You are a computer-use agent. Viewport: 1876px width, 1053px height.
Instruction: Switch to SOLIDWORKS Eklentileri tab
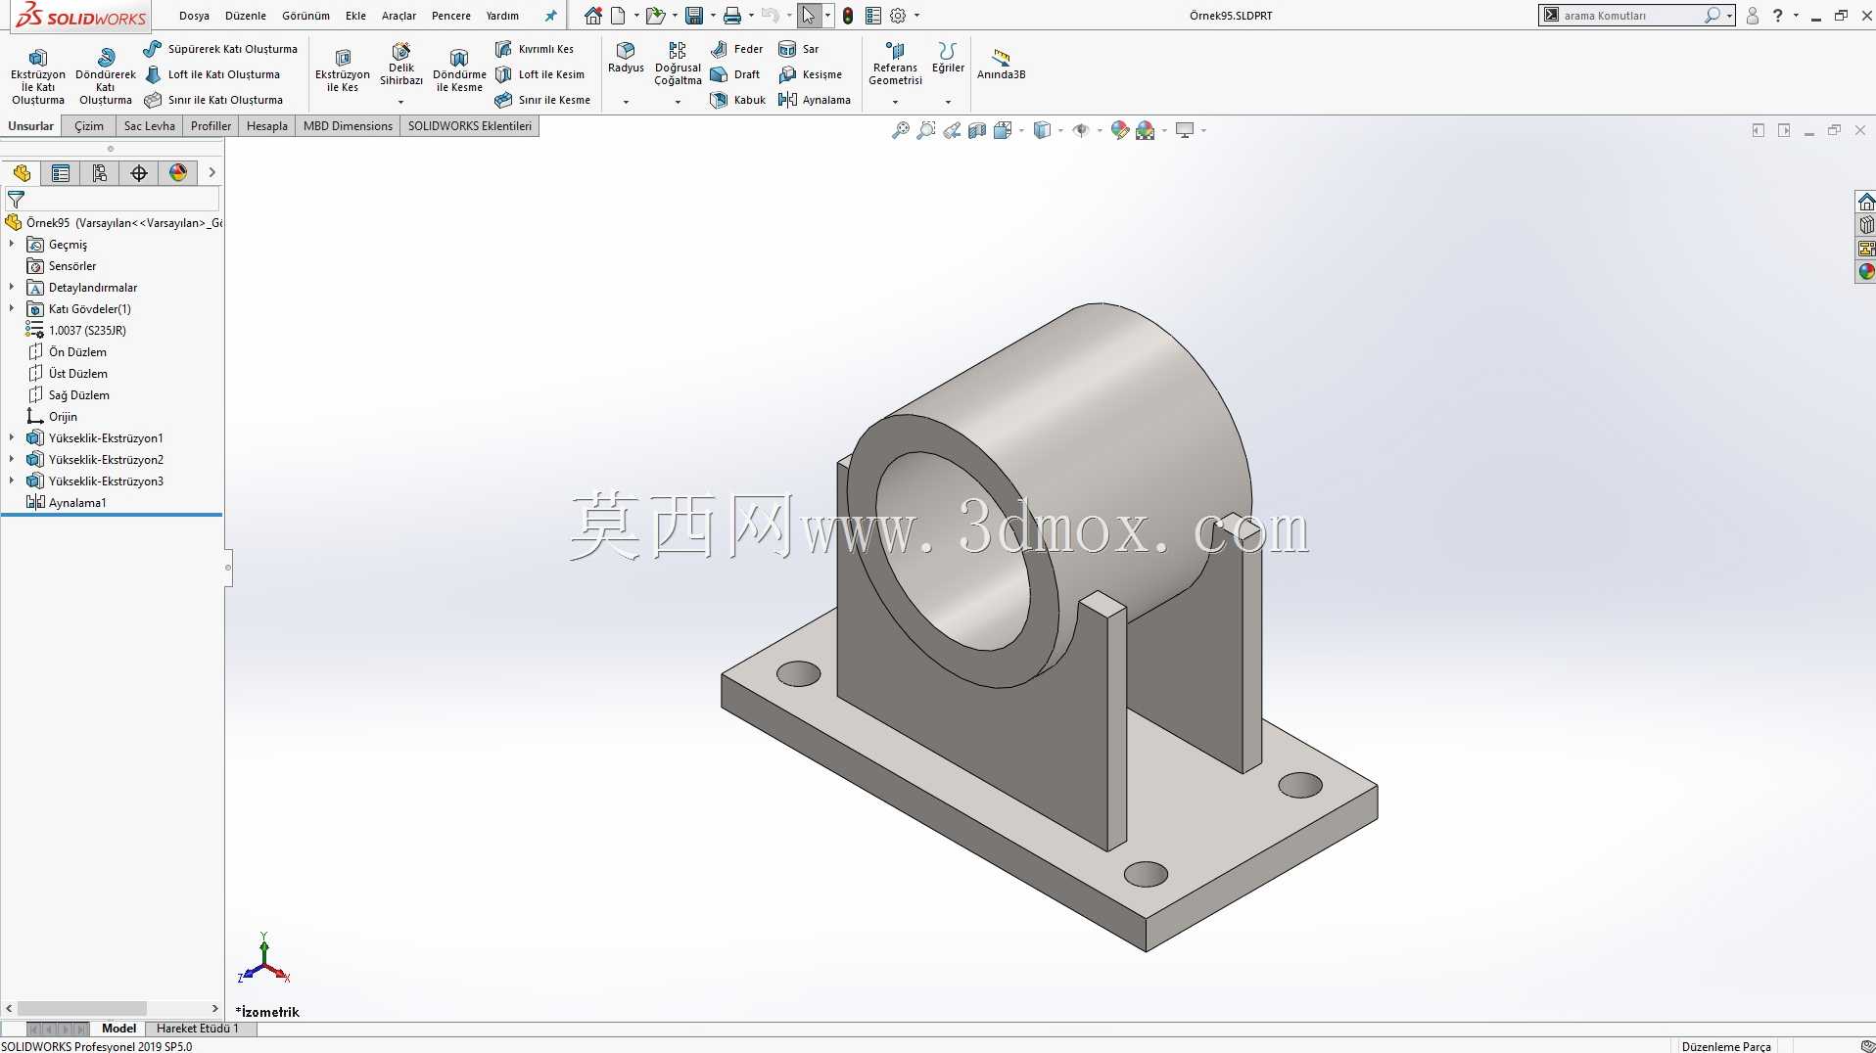pyautogui.click(x=470, y=126)
